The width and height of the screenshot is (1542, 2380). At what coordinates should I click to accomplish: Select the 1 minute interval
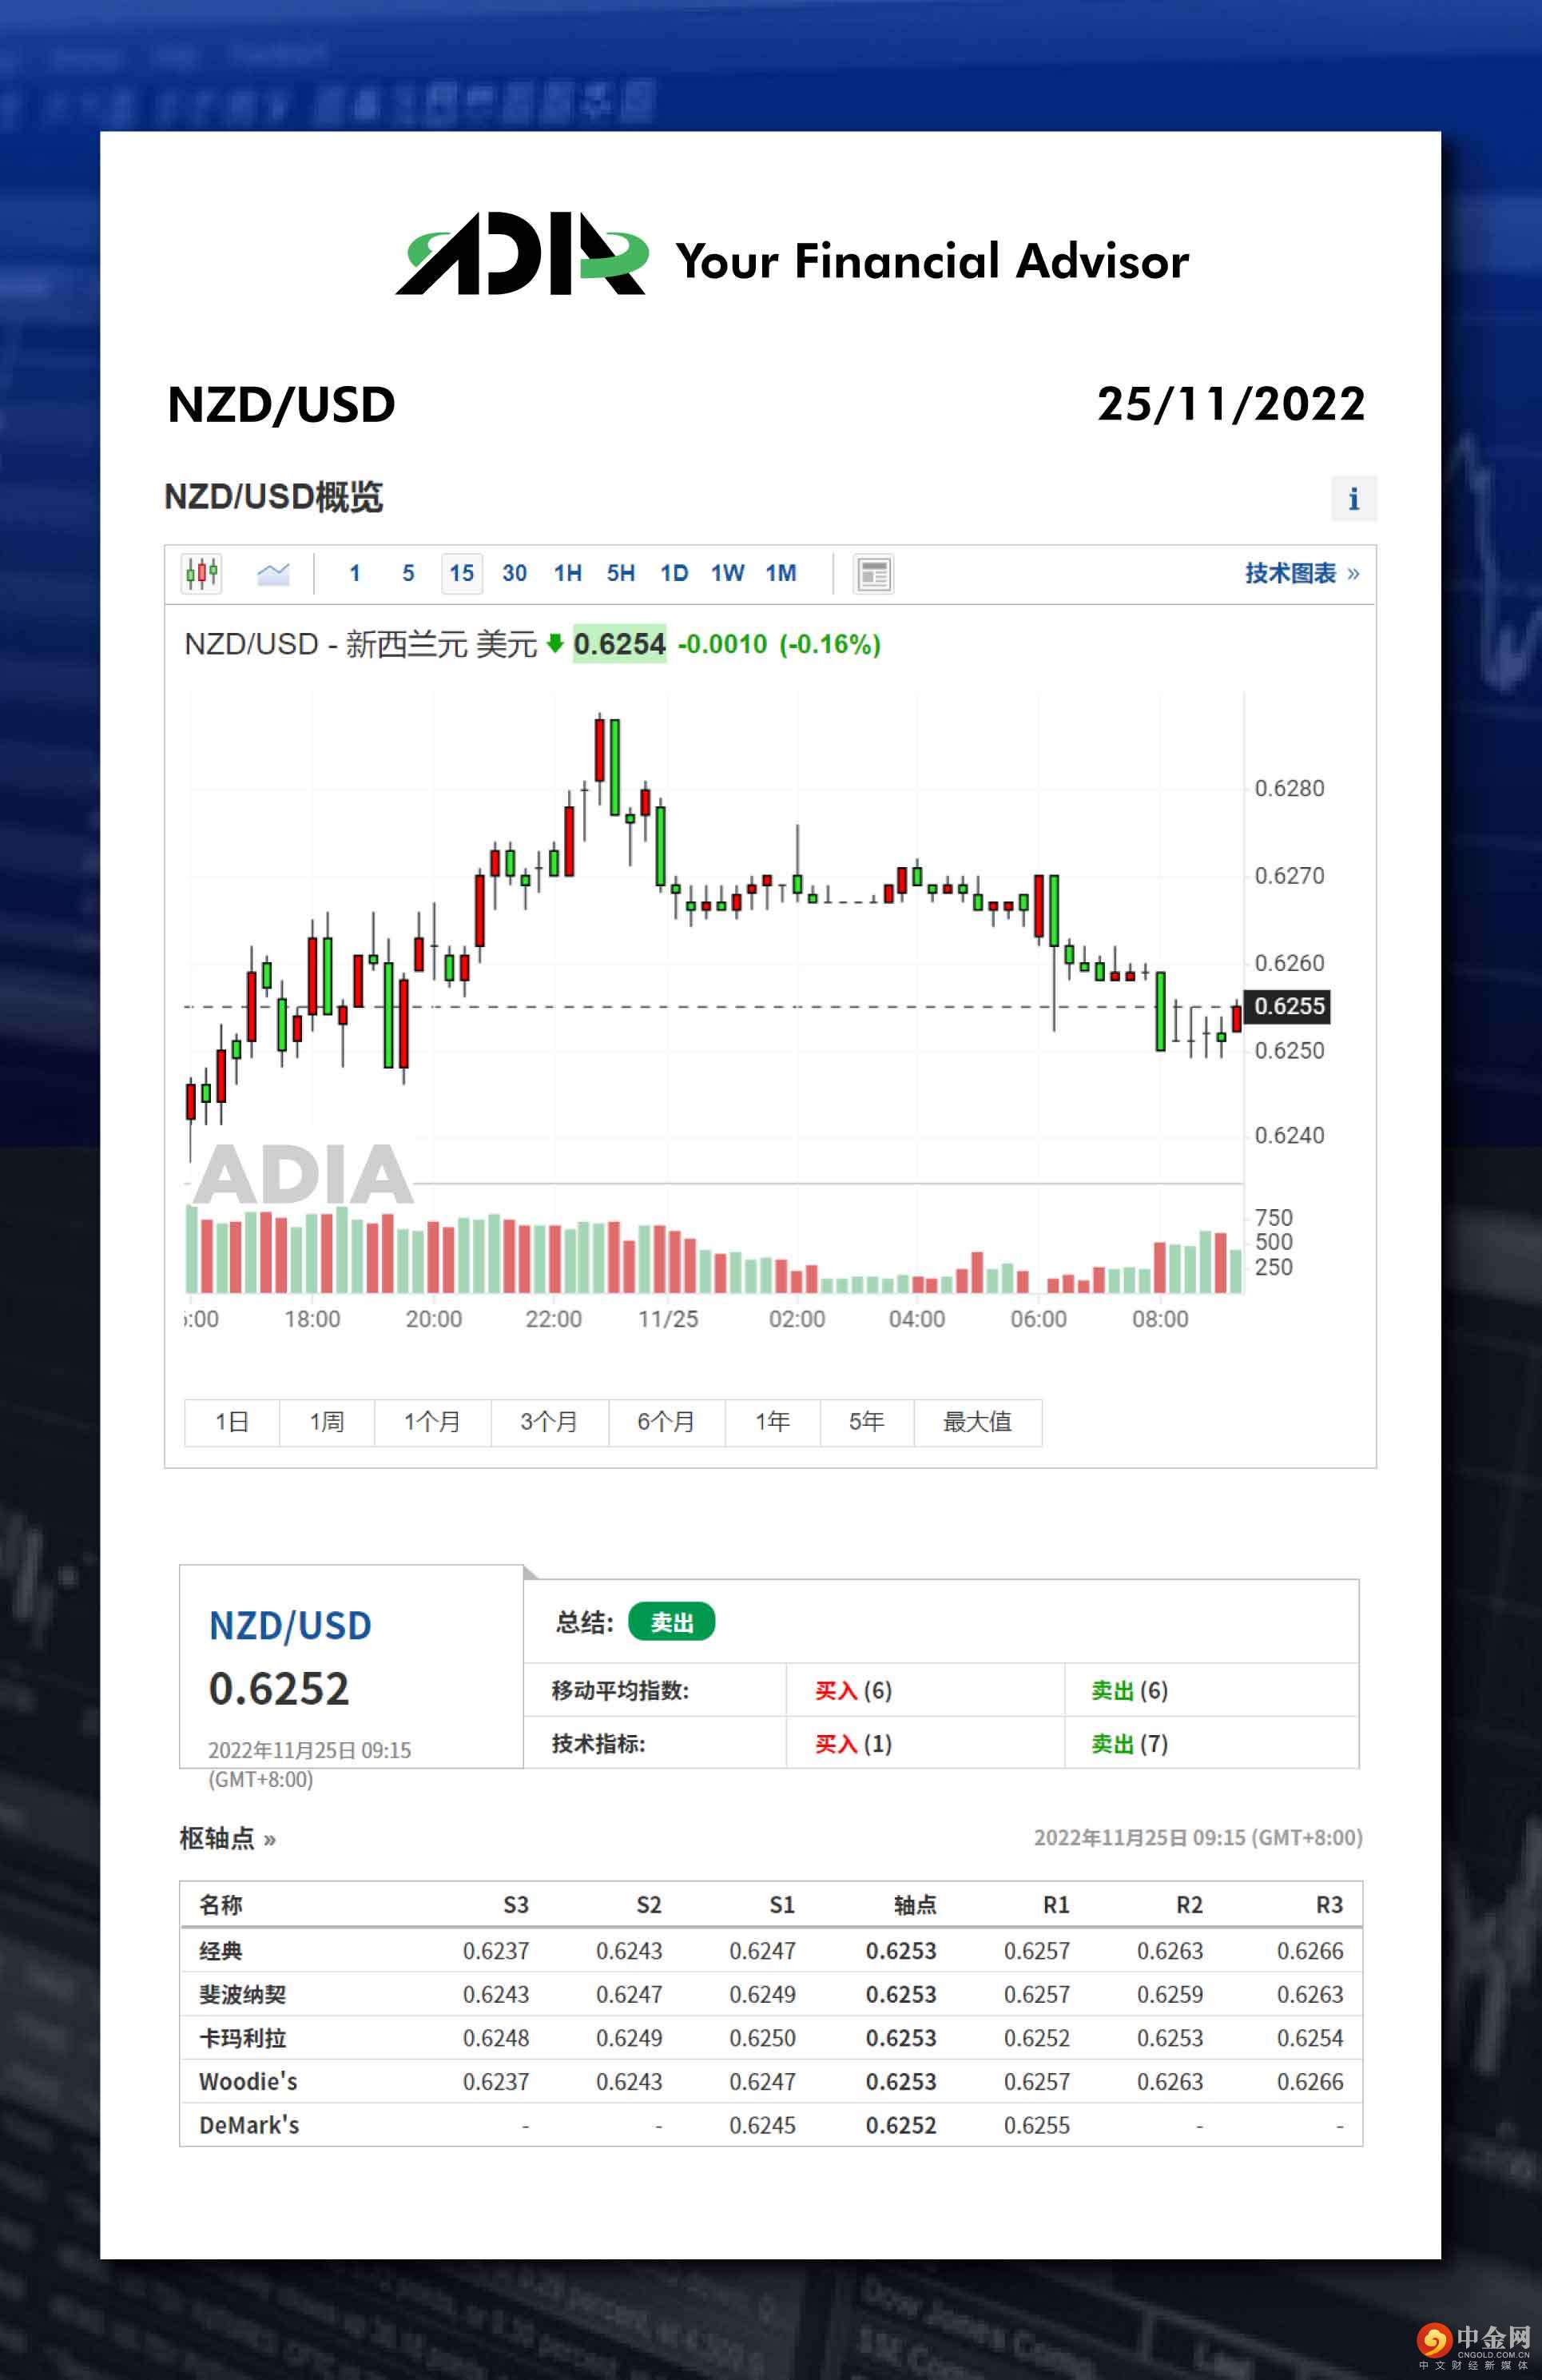pos(354,573)
